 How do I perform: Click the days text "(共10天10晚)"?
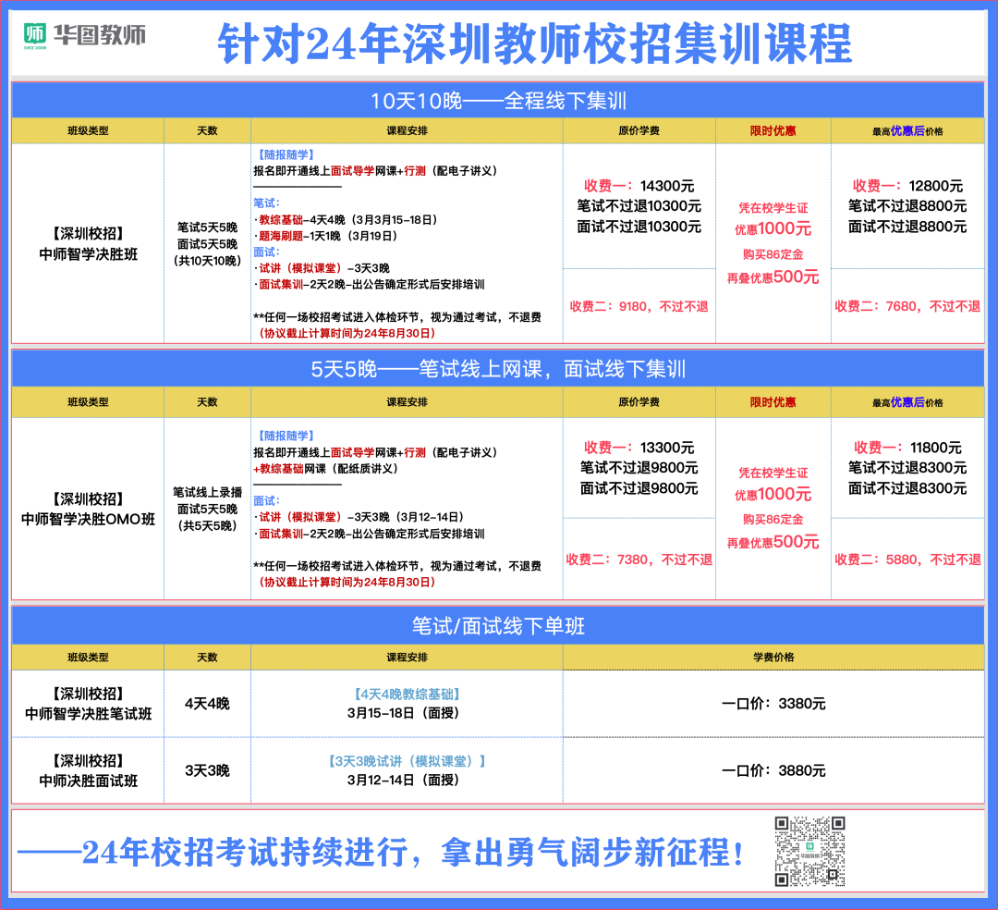pos(207,261)
